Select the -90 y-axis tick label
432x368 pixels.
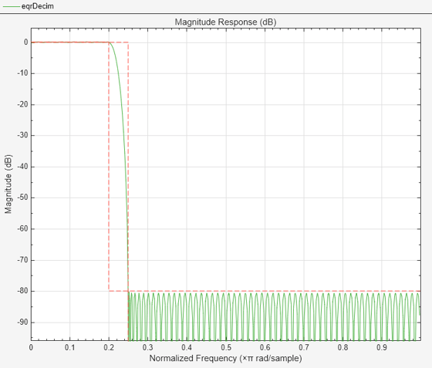22,322
